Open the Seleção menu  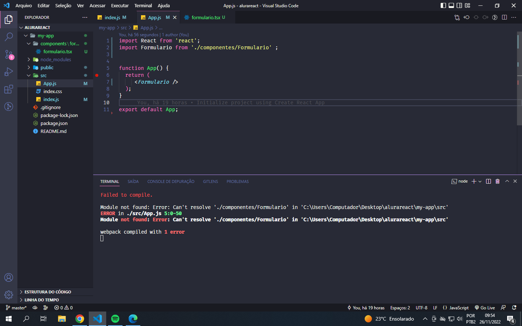pos(63,5)
